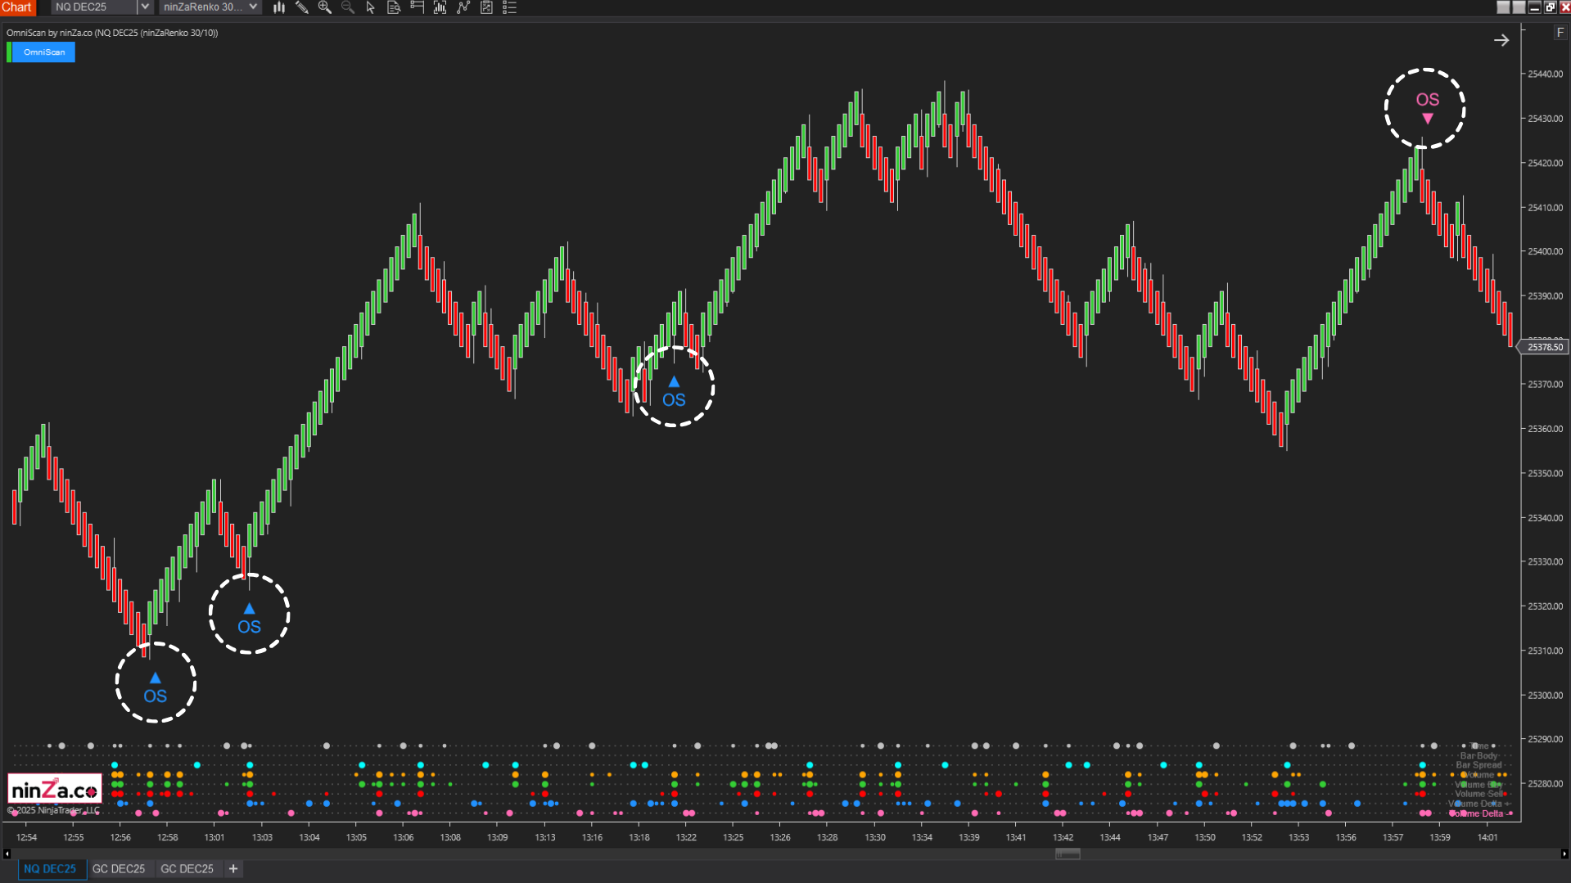Screen dimensions: 1571x883
Task: Open the ninZaRenko 30 interval dropdown
Action: (x=254, y=7)
